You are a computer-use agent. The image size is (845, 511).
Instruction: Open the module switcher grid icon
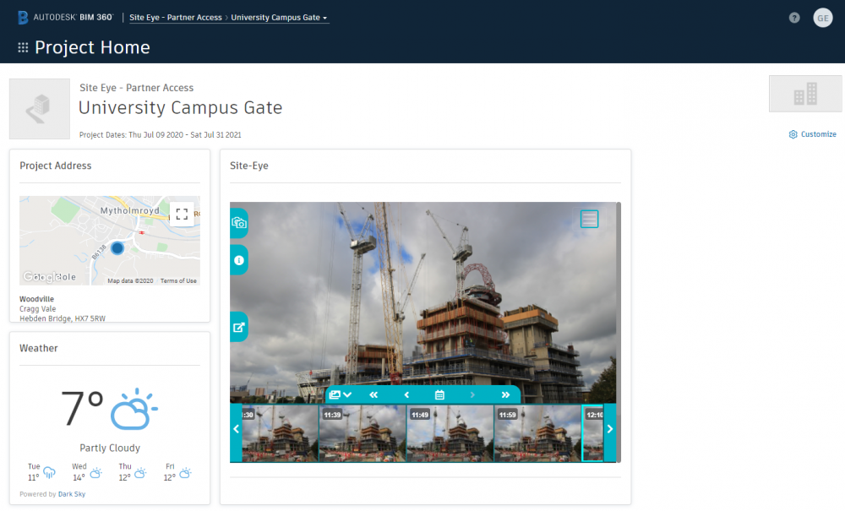click(23, 48)
